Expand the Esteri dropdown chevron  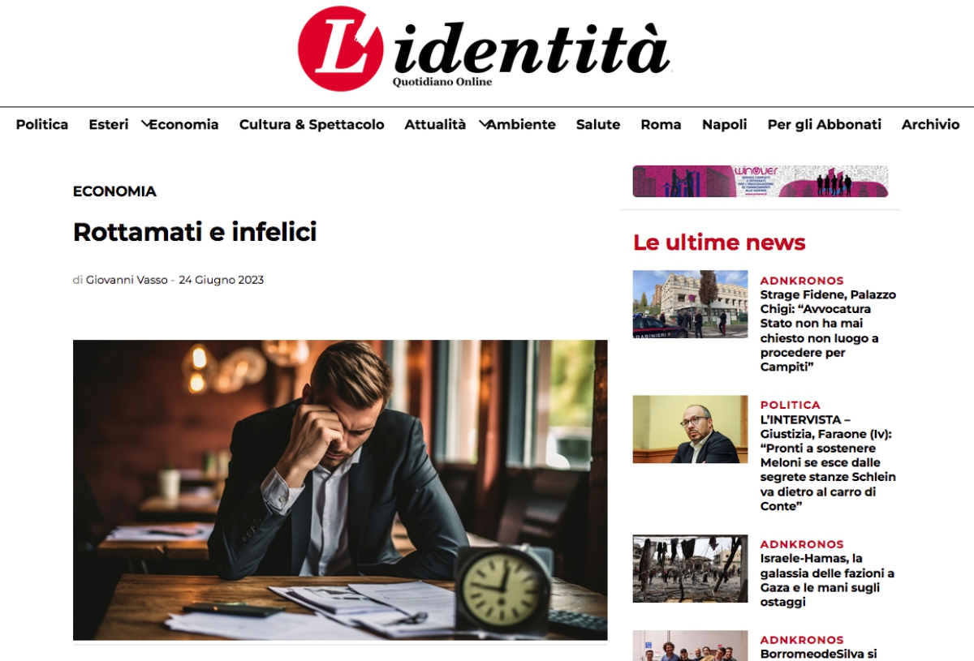[145, 124]
